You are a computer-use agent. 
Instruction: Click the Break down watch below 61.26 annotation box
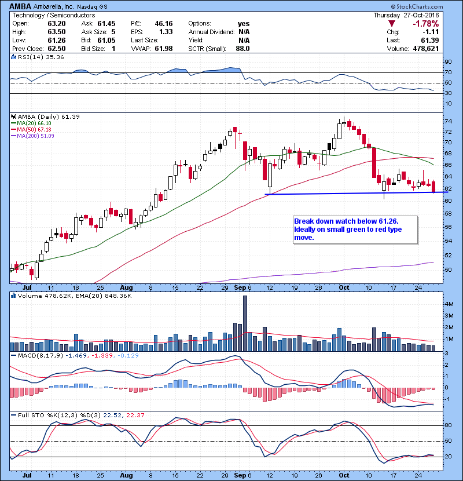coord(355,229)
